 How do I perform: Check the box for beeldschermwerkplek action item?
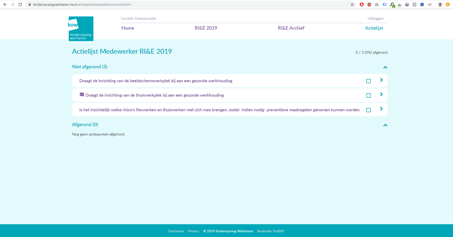368,81
